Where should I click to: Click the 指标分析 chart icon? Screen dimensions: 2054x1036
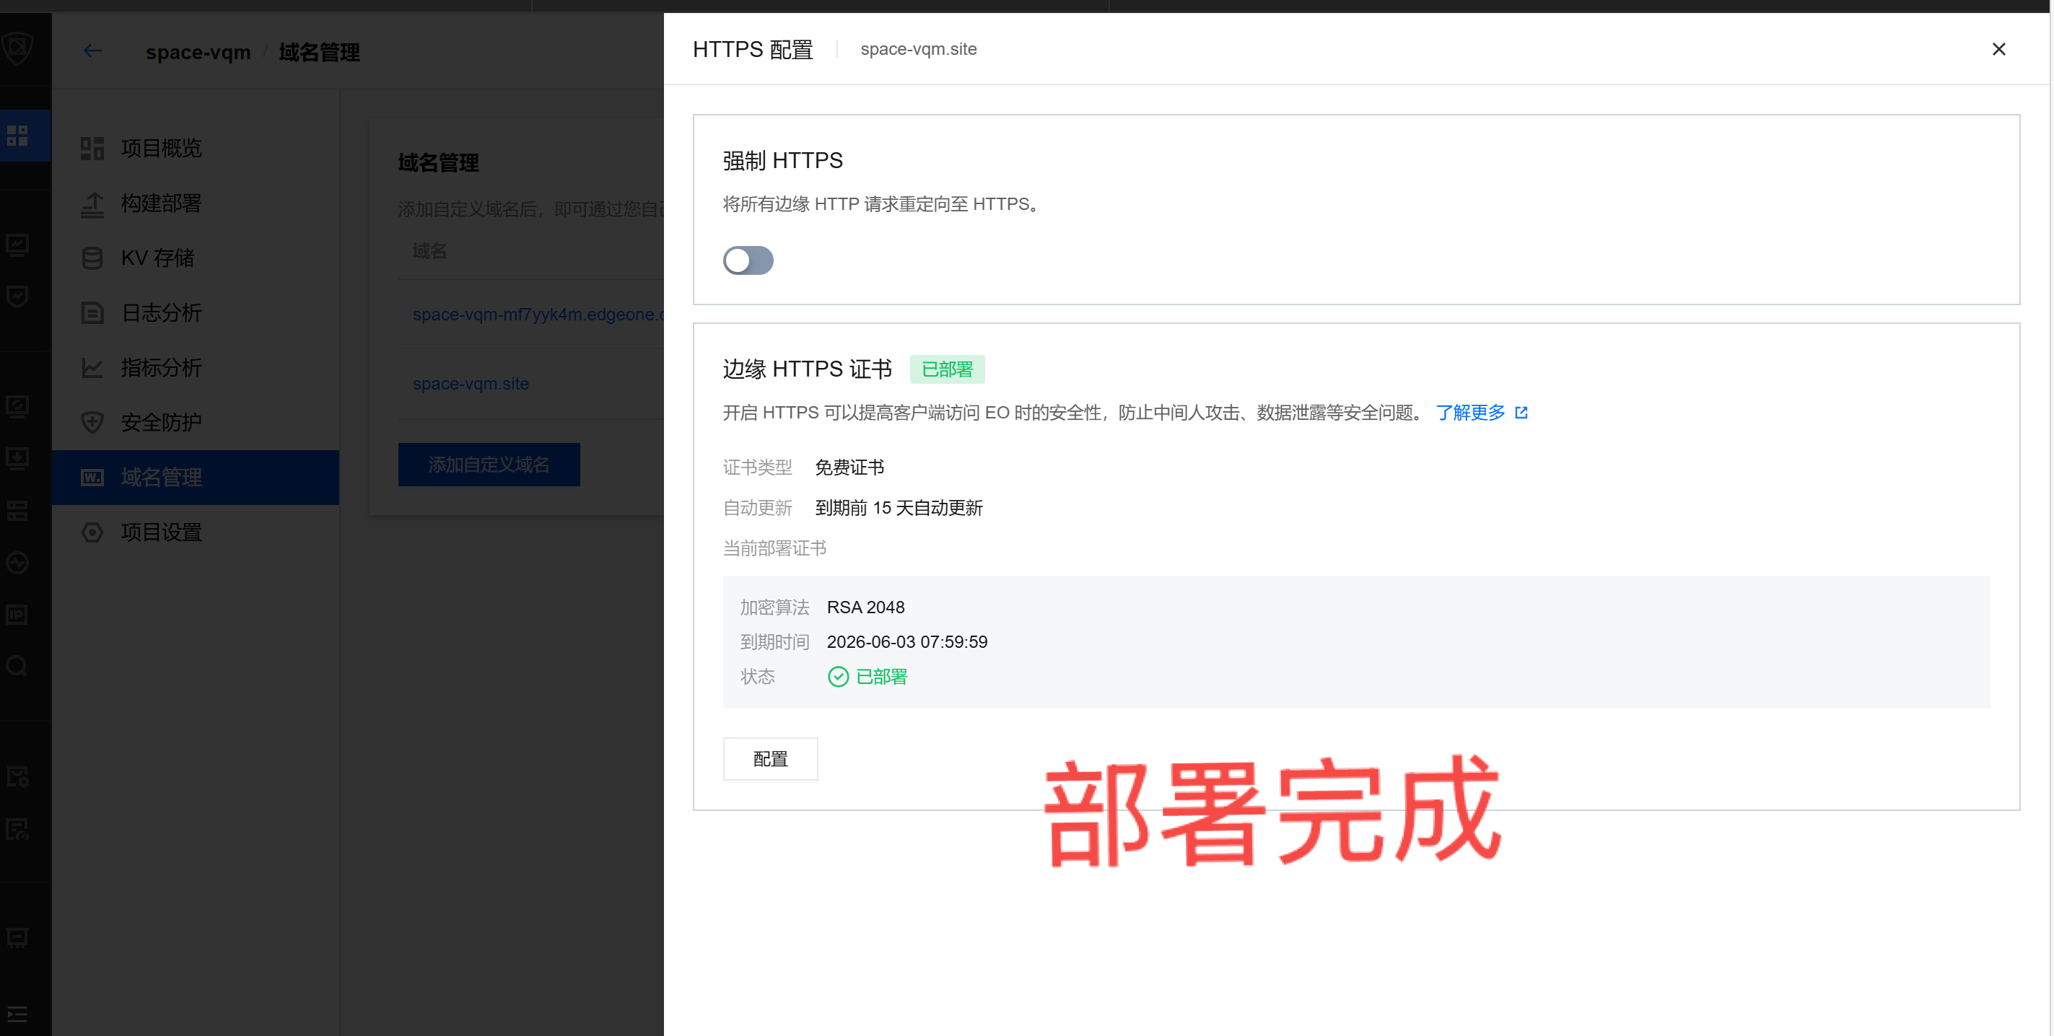tap(92, 368)
